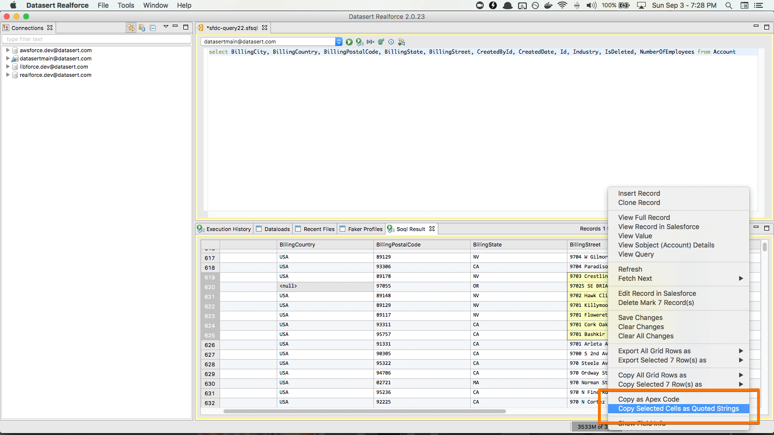
Task: Click the schema tree icon in query toolbar
Action: coord(402,42)
